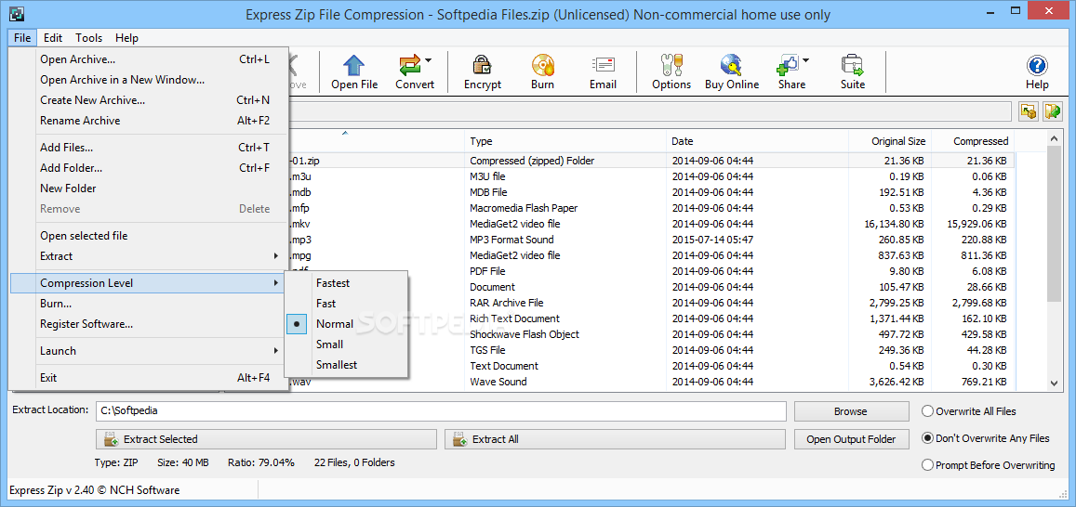Open the File menu
This screenshot has width=1076, height=507.
(22, 38)
